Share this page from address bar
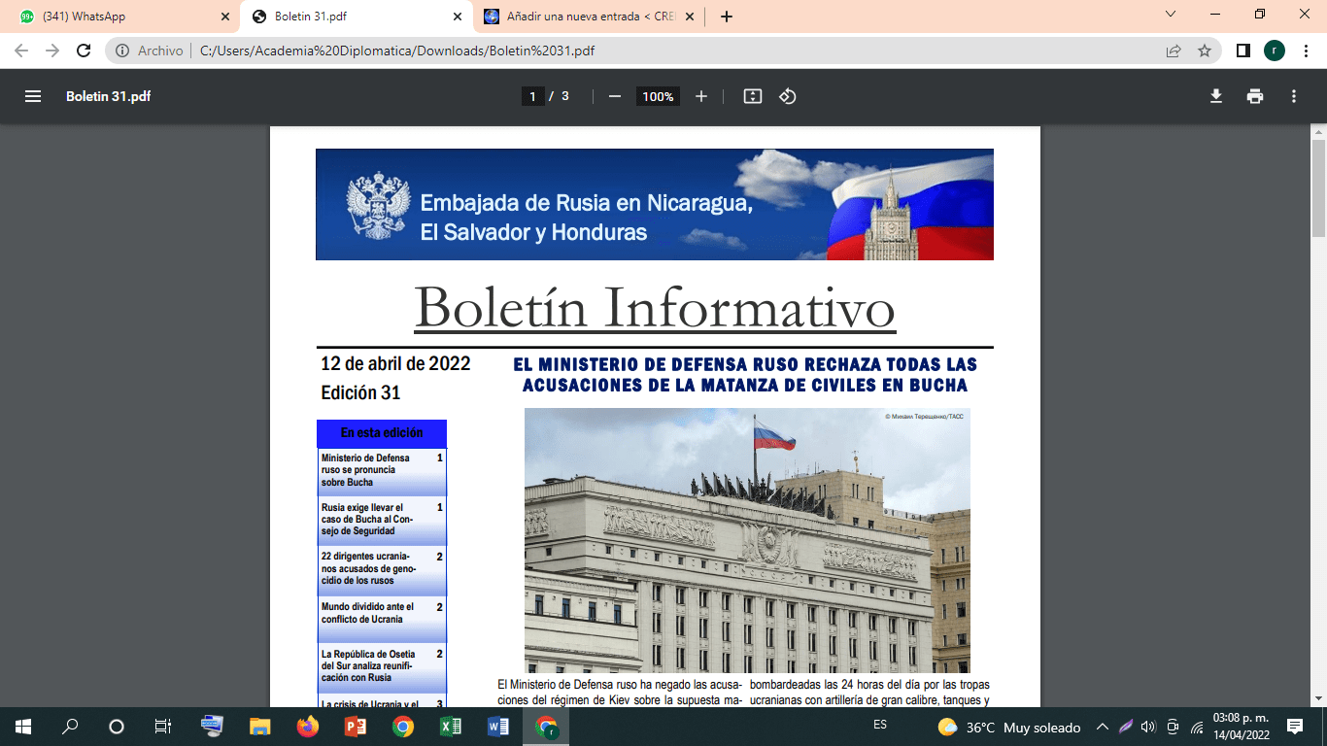The width and height of the screenshot is (1327, 746). 1174,51
